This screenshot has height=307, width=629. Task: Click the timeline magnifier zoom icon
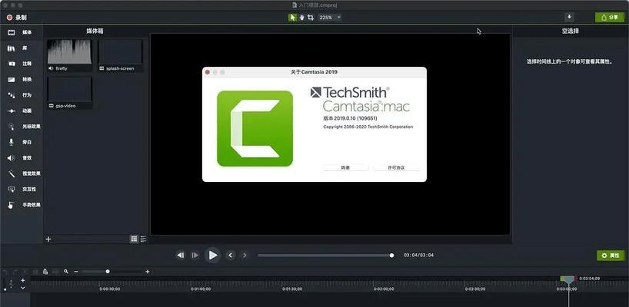[66, 272]
